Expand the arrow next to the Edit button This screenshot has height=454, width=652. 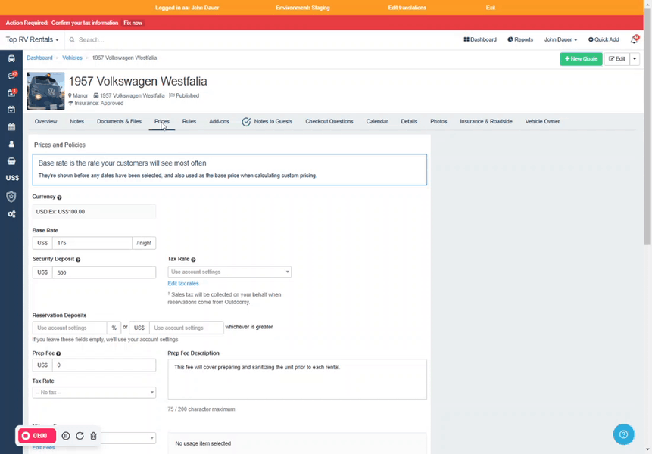[x=635, y=58]
